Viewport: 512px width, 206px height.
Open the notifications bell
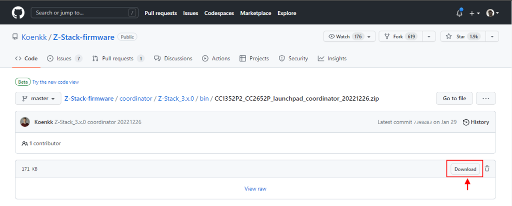pyautogui.click(x=459, y=13)
